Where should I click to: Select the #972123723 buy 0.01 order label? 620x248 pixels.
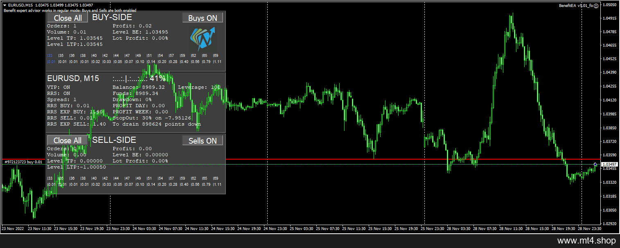coord(23,162)
